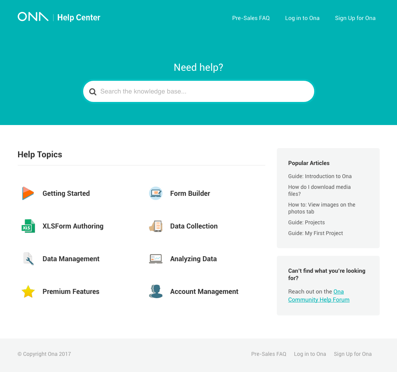Open Pre-Sales FAQ in the top navigation
The image size is (397, 372).
coord(251,18)
